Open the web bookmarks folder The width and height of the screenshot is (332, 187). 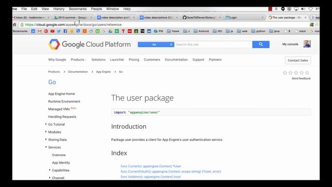242,31
